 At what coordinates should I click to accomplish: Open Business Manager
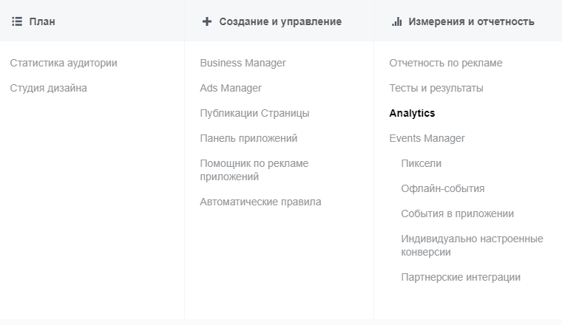tap(243, 63)
